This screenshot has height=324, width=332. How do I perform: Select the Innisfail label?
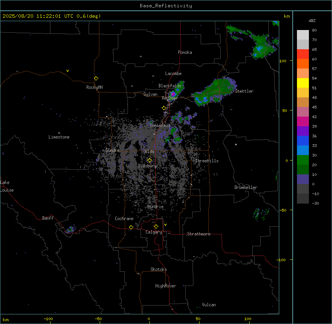160,125
